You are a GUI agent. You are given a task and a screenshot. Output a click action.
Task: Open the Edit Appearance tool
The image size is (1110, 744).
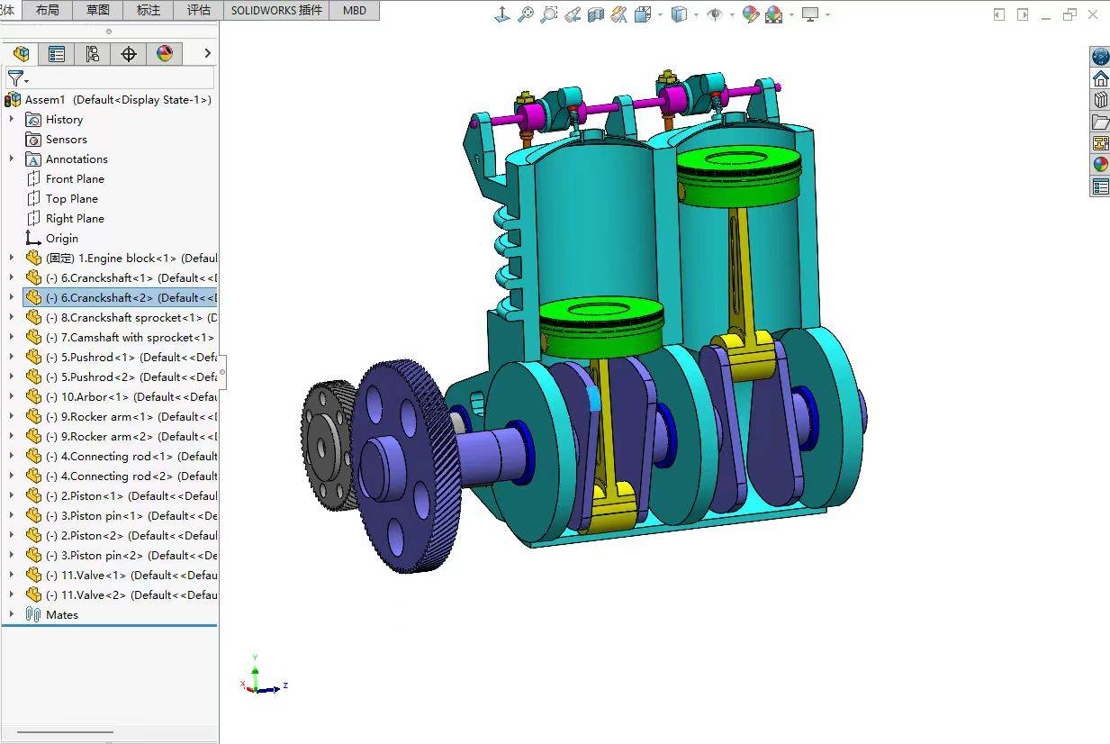pos(750,14)
